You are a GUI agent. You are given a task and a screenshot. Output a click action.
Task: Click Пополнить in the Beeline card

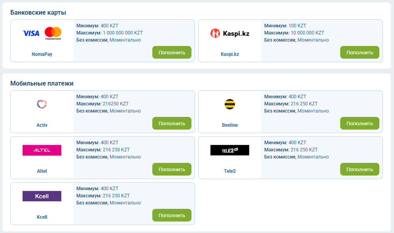point(360,123)
